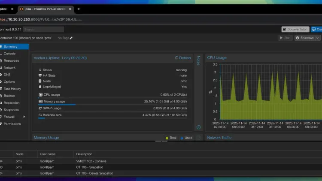
Task: Click the '0.60% of 2 CPU(s)' value
Action: point(173,95)
